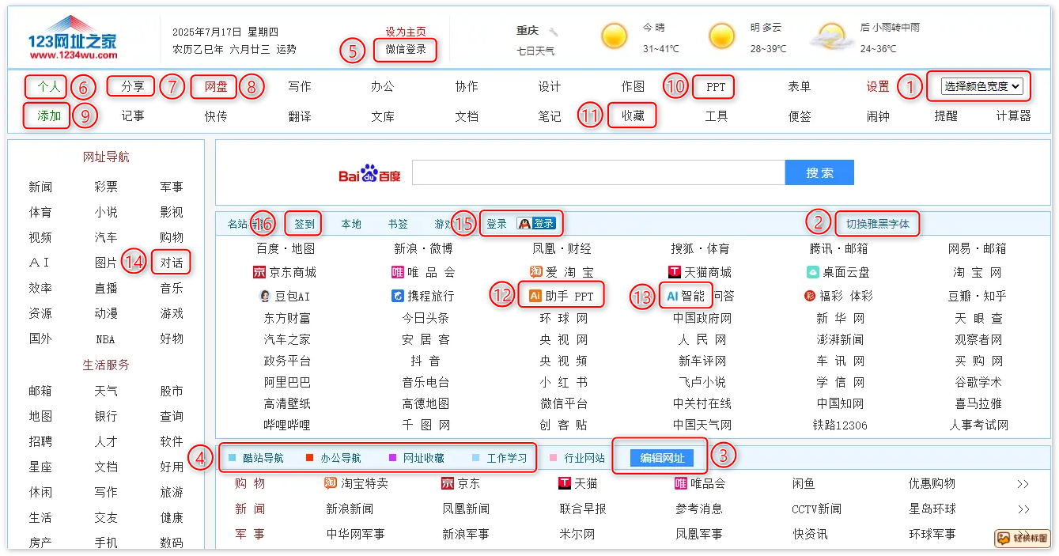The height and width of the screenshot is (556, 1059).
Task: Open 彩票 in the sidebar
Action: coord(106,187)
